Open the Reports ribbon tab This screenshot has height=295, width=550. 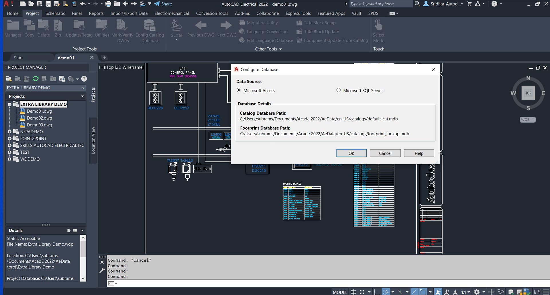tap(96, 13)
